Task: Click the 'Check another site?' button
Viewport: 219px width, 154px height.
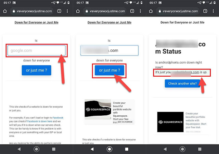Action: click(182, 84)
